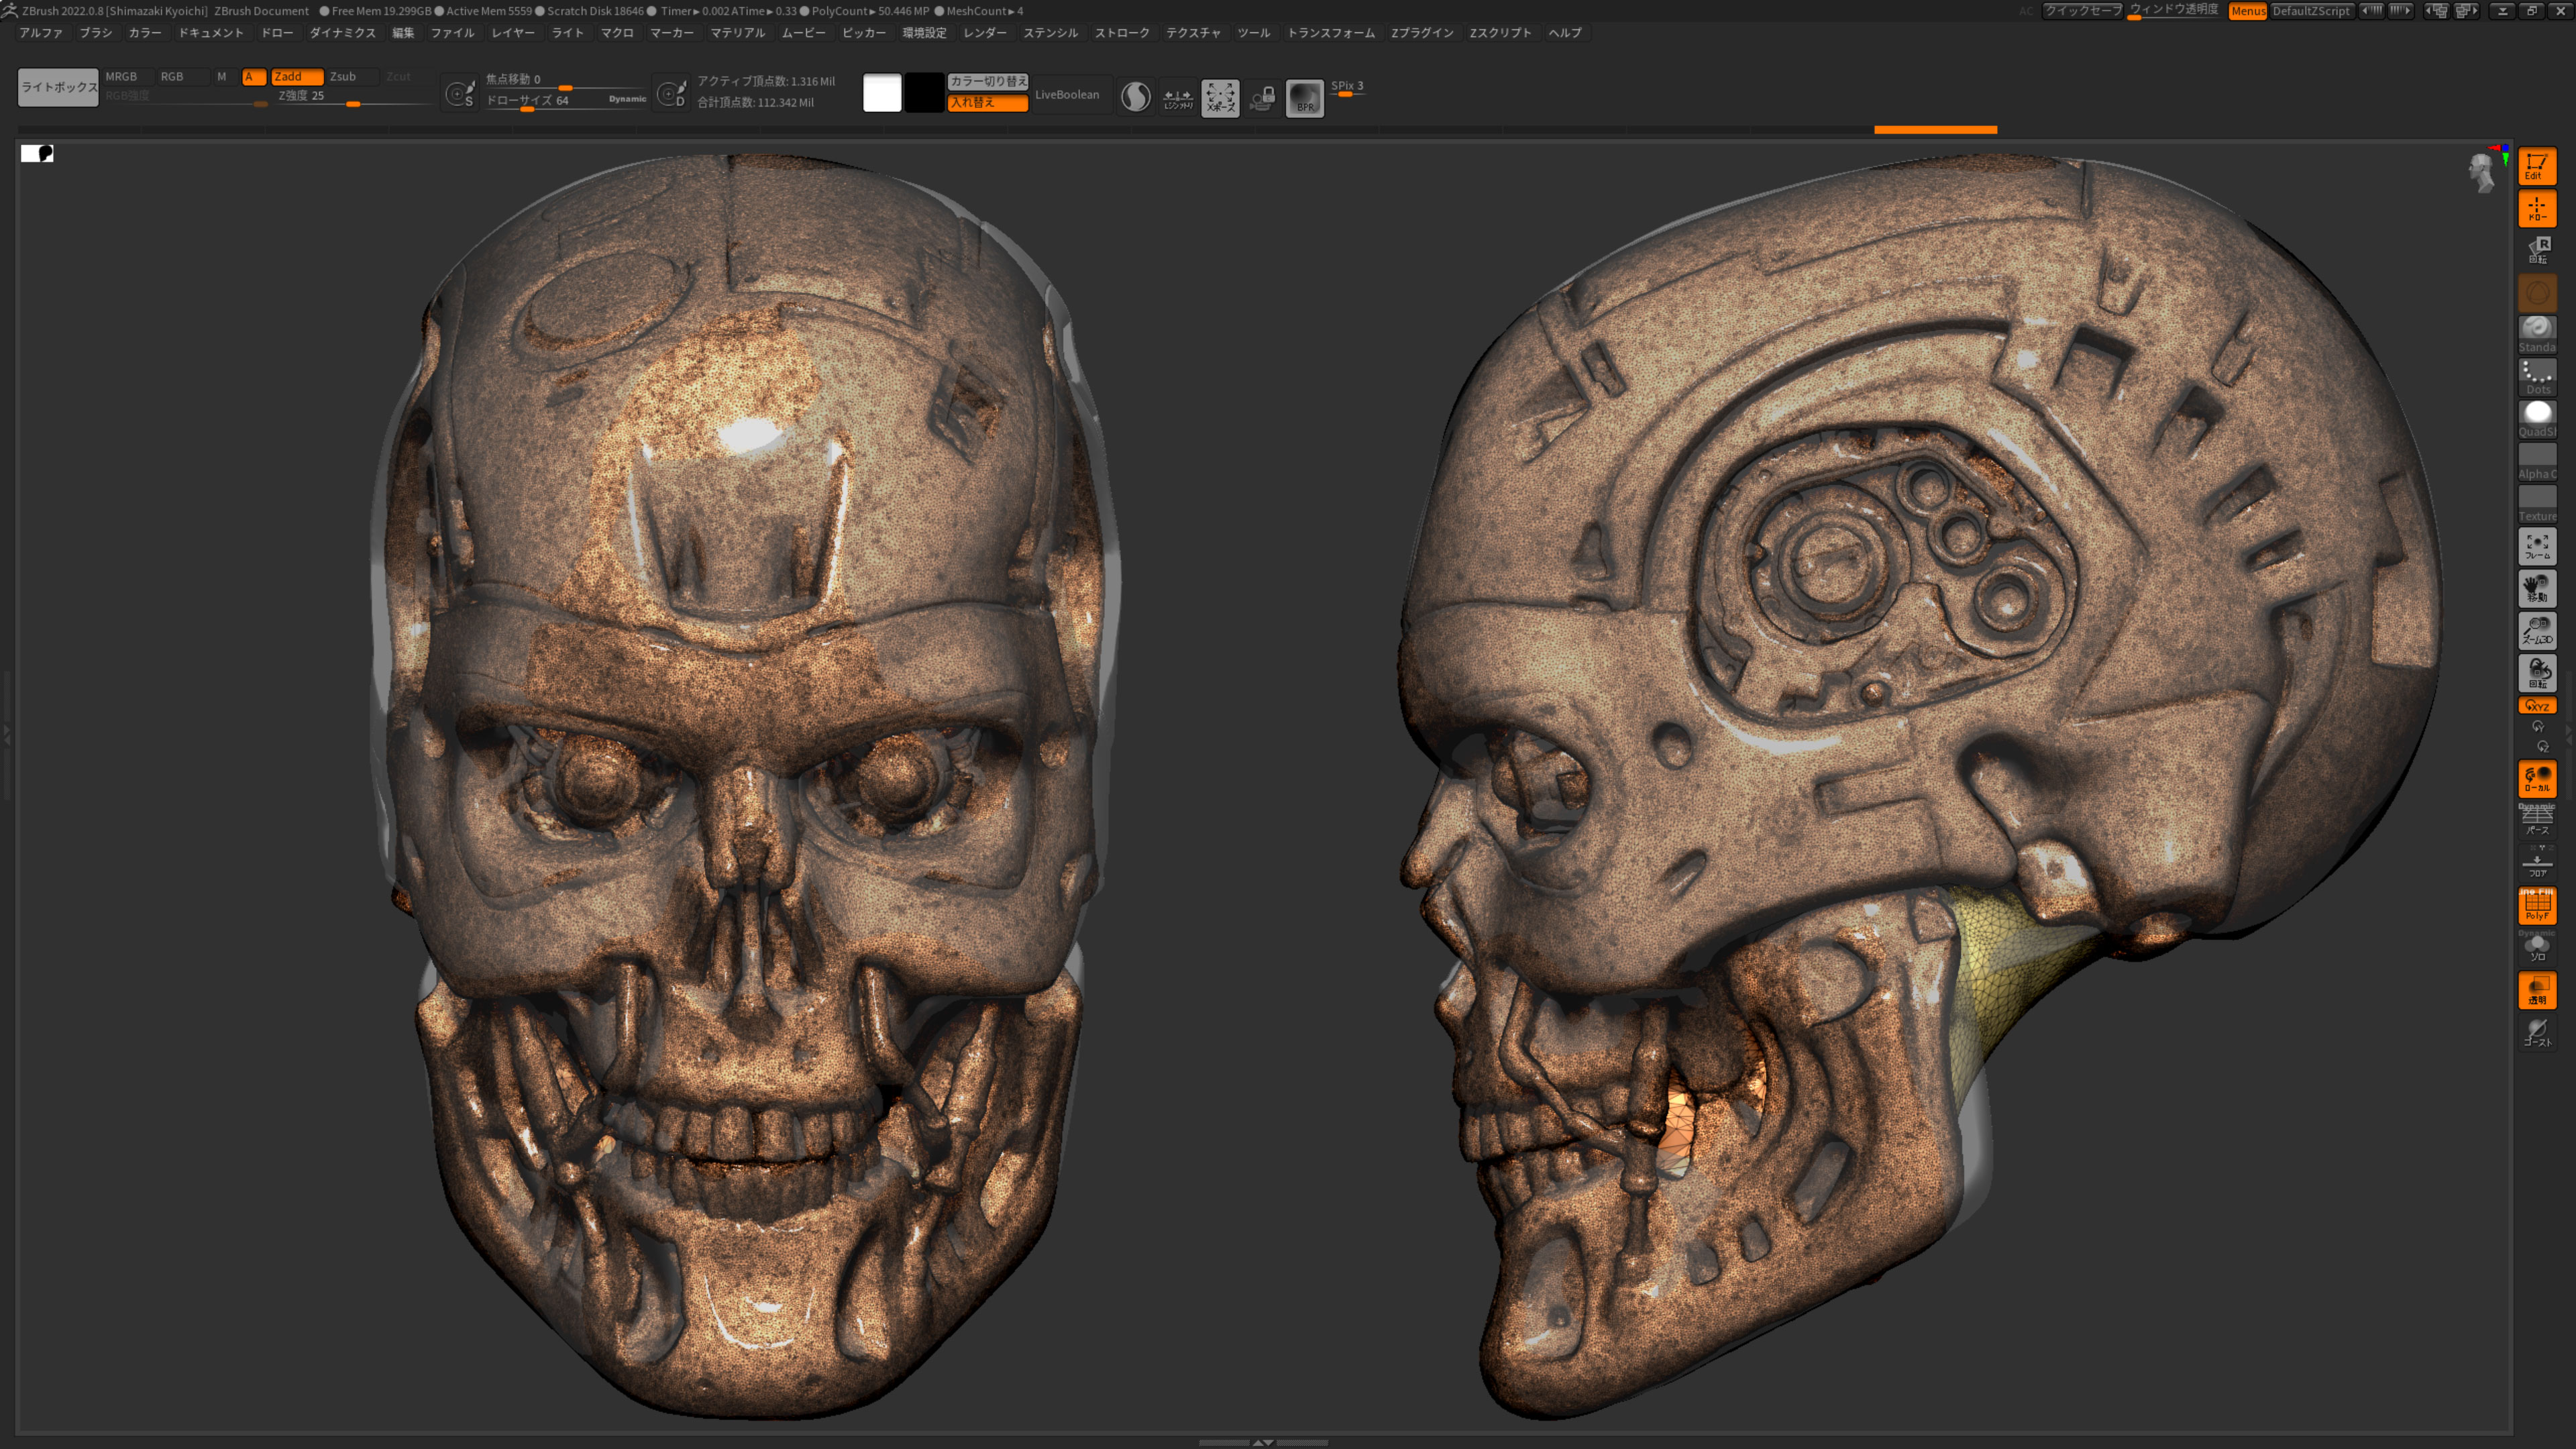The image size is (2576, 1449).
Task: Toggle the Menus button
Action: (x=2247, y=11)
